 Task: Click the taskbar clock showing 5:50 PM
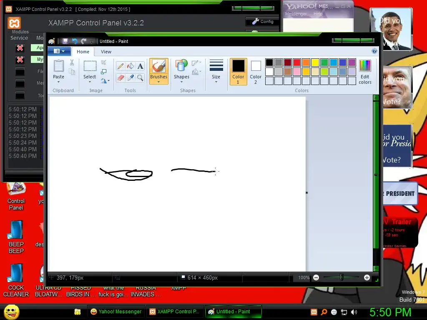coord(390,312)
